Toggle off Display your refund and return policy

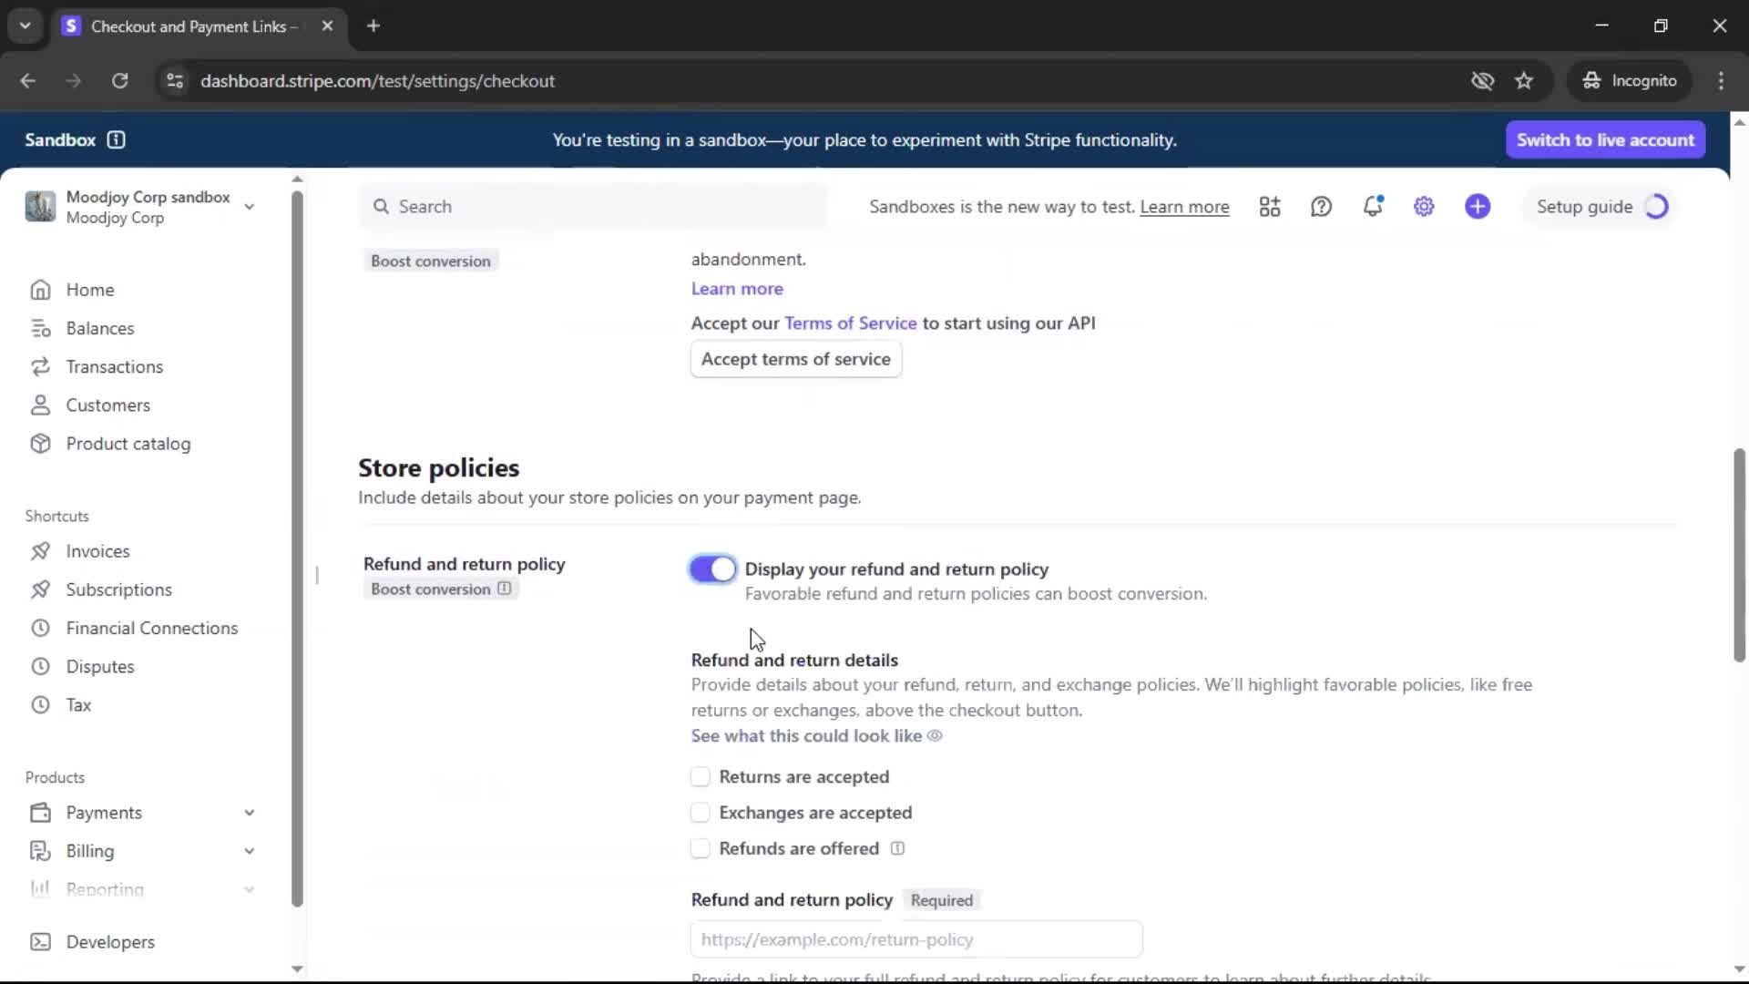pyautogui.click(x=712, y=569)
